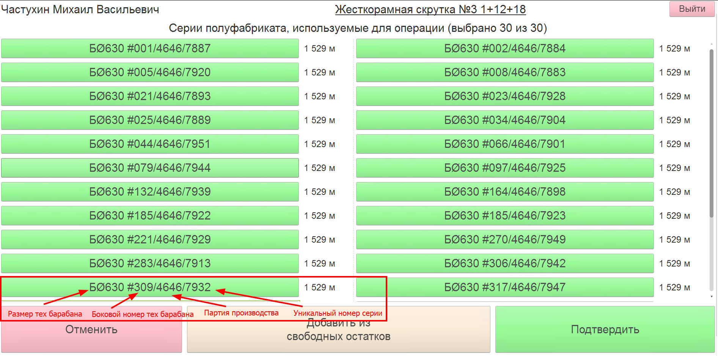
Task: Click length 1 529 м beside #002/4646/7884
Action: [674, 49]
